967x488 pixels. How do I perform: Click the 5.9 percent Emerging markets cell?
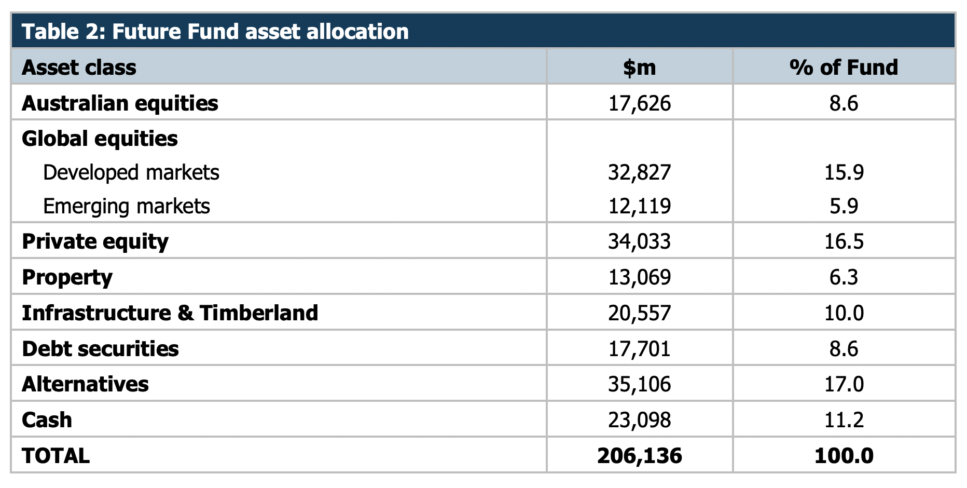click(844, 206)
